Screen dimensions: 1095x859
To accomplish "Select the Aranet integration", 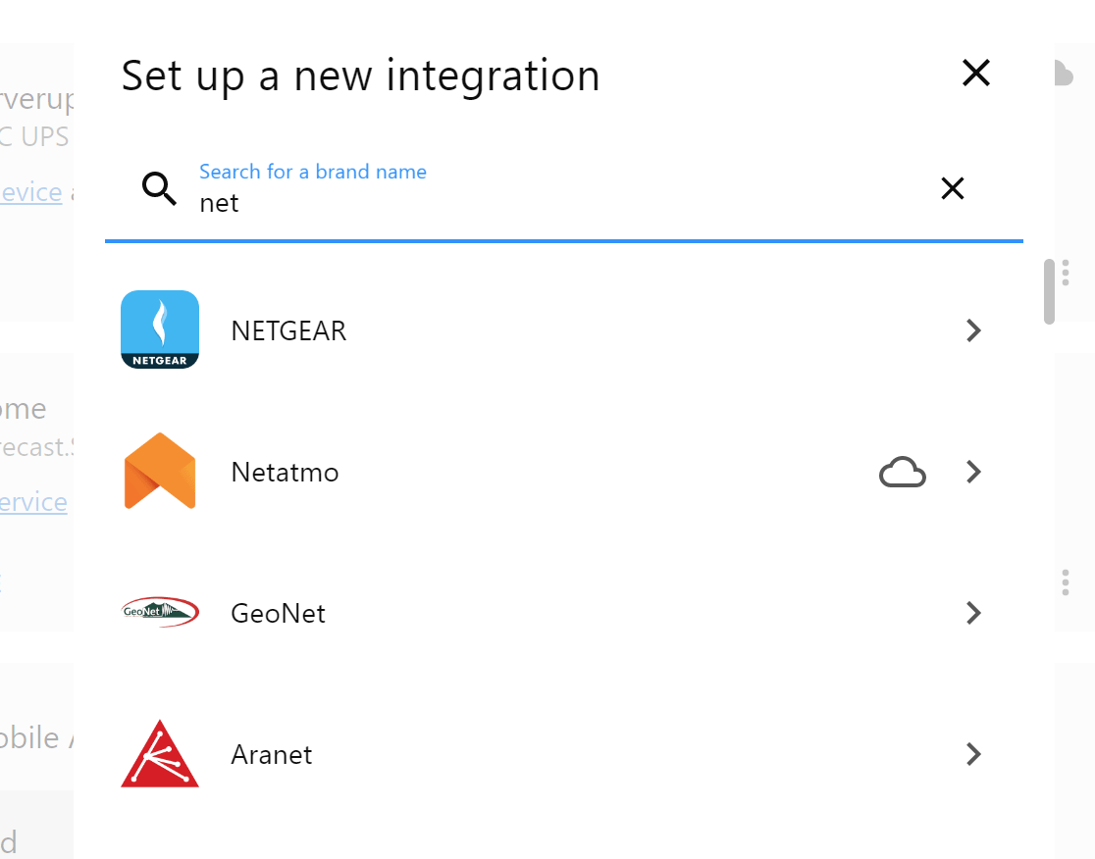I will pos(491,754).
